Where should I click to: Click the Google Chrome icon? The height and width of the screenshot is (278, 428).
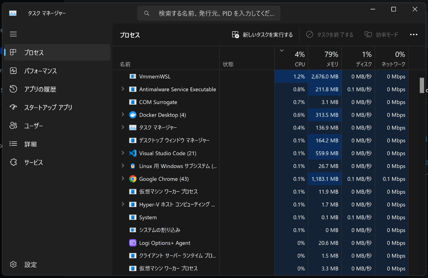(x=133, y=179)
